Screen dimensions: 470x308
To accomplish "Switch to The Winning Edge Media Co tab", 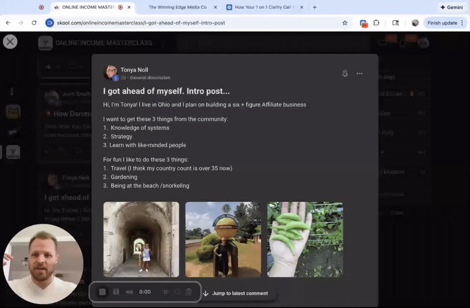I will [x=178, y=7].
